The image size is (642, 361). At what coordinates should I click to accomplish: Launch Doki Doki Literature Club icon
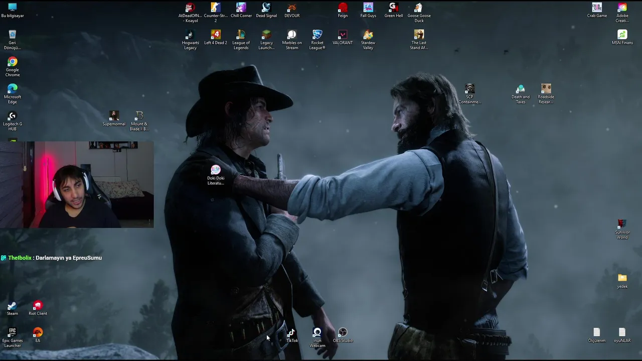point(216,175)
